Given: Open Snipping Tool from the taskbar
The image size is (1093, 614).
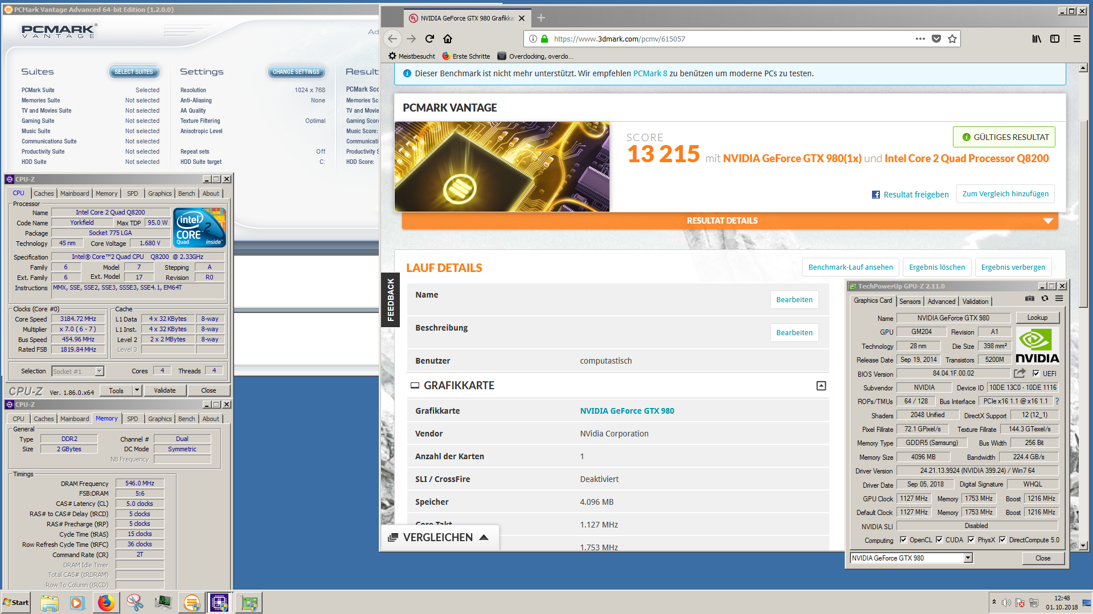Looking at the screenshot, I should point(134,603).
